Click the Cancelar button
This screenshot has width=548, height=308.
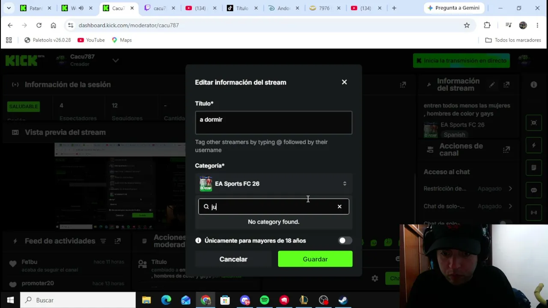(233, 259)
